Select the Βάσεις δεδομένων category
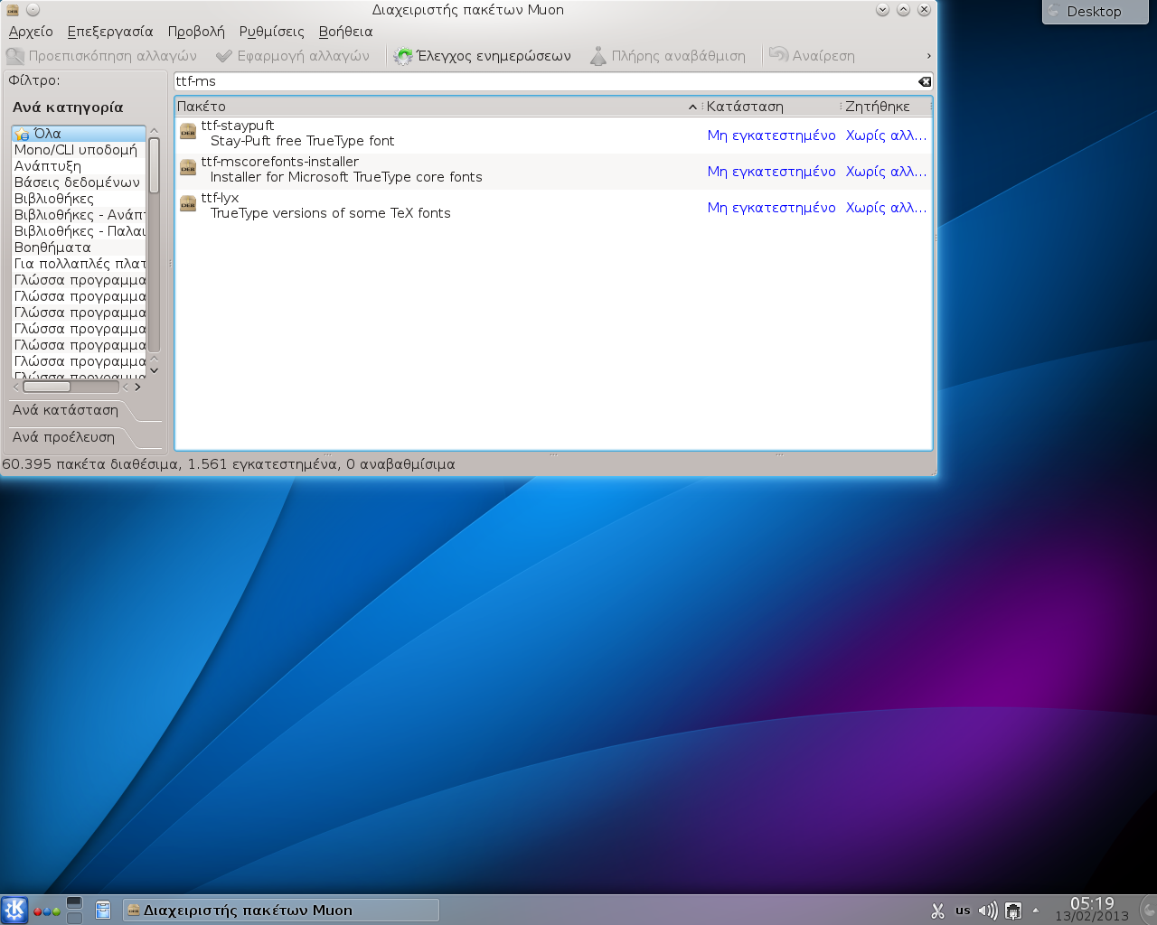This screenshot has height=925, width=1157. coord(77,182)
